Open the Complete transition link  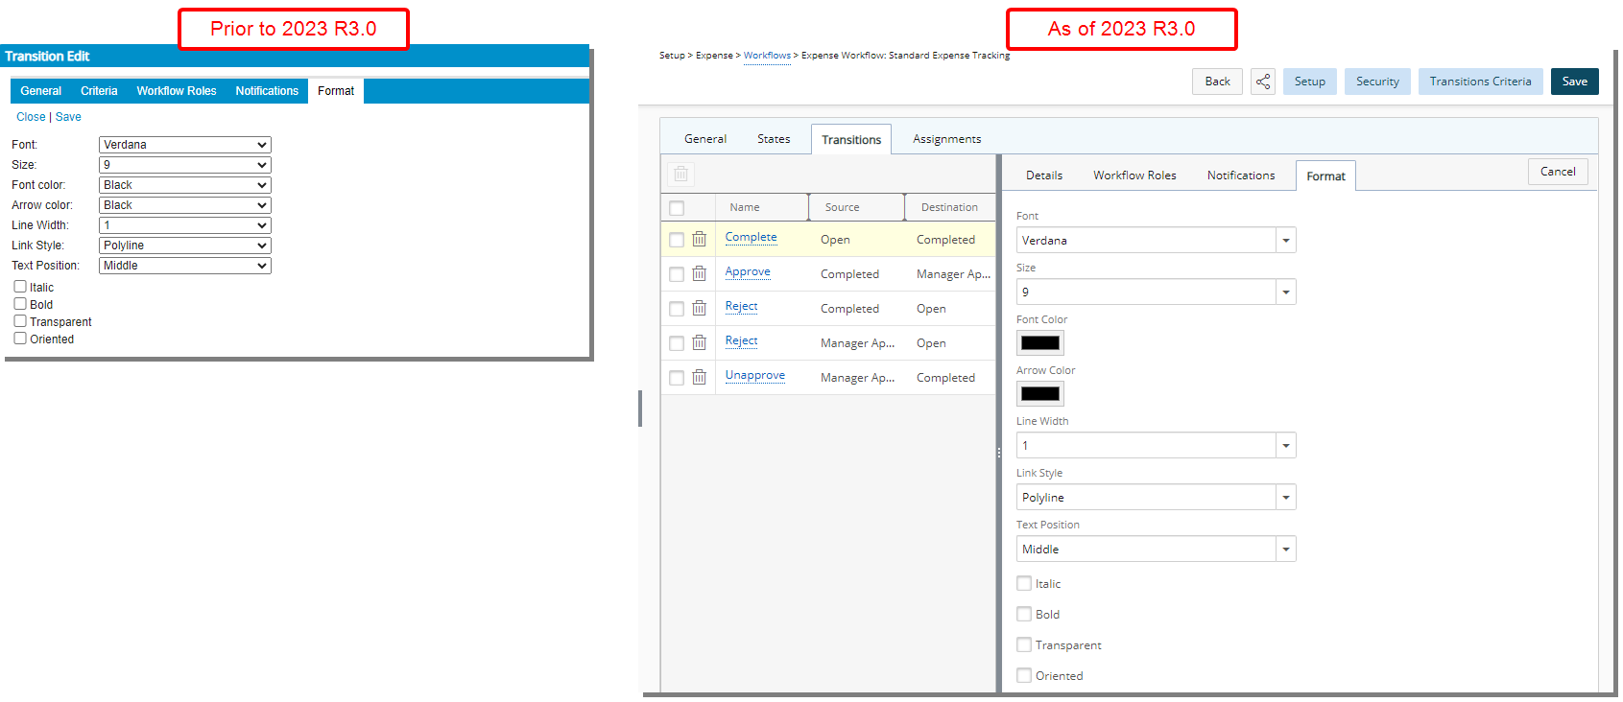tap(751, 237)
